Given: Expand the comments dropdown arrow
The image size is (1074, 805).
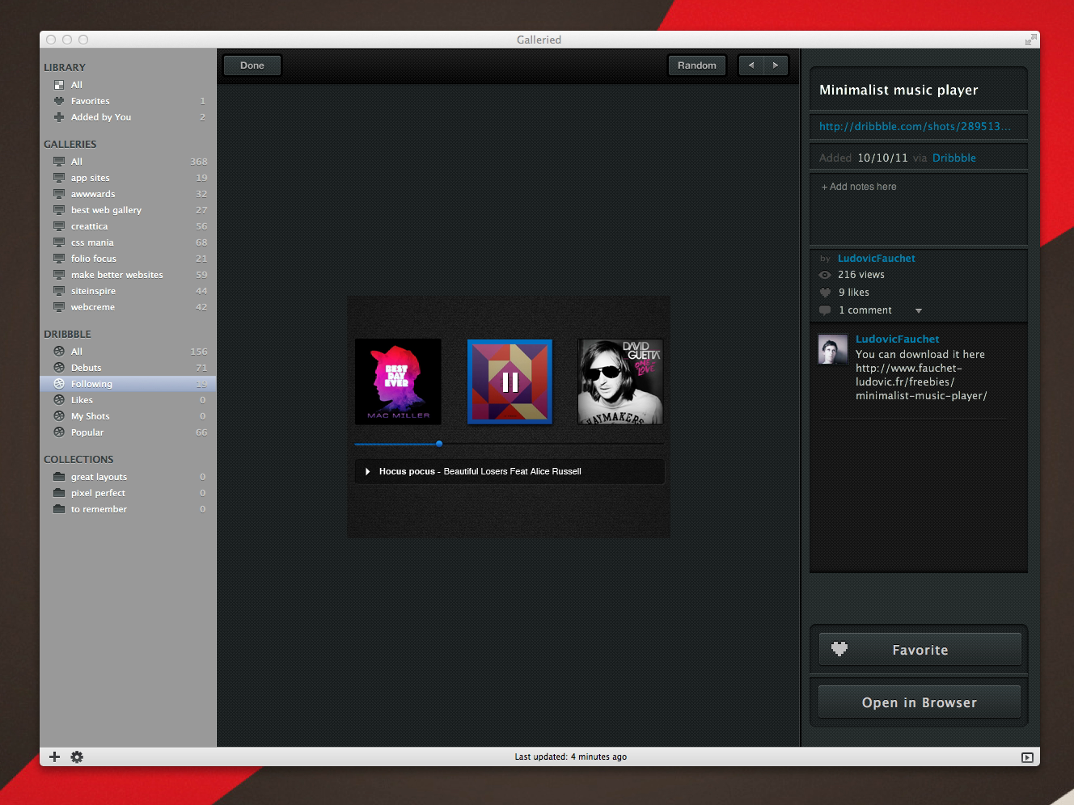Looking at the screenshot, I should 918,310.
